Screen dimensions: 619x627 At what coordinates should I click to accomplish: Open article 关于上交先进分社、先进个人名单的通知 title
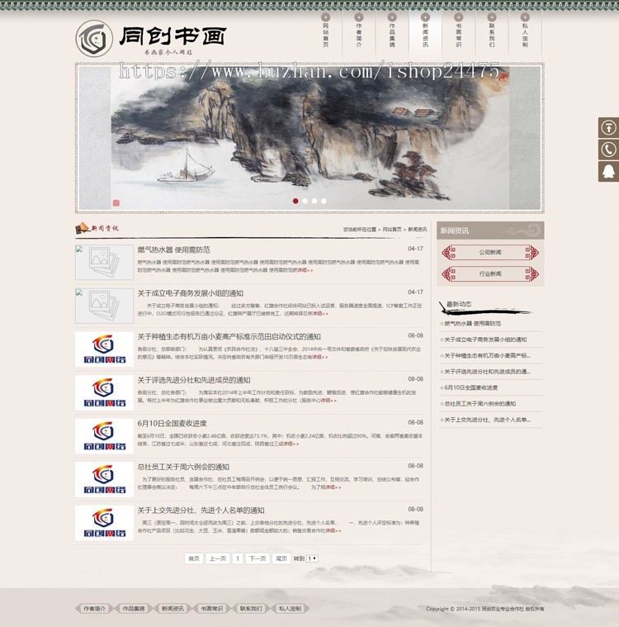point(201,511)
